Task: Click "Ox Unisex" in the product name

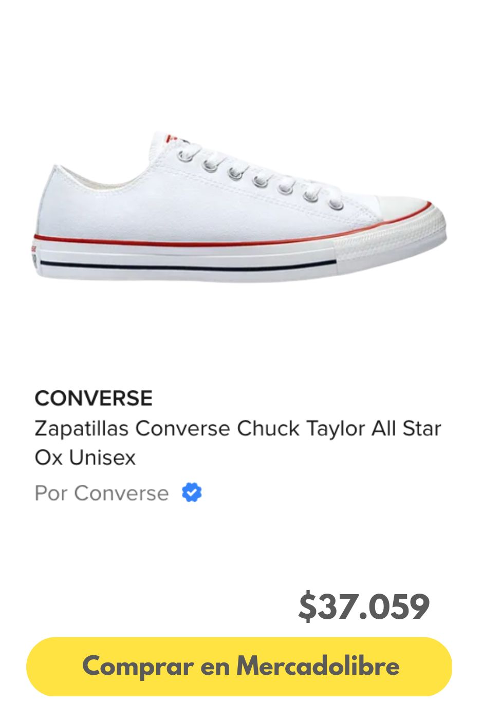Action: point(85,457)
